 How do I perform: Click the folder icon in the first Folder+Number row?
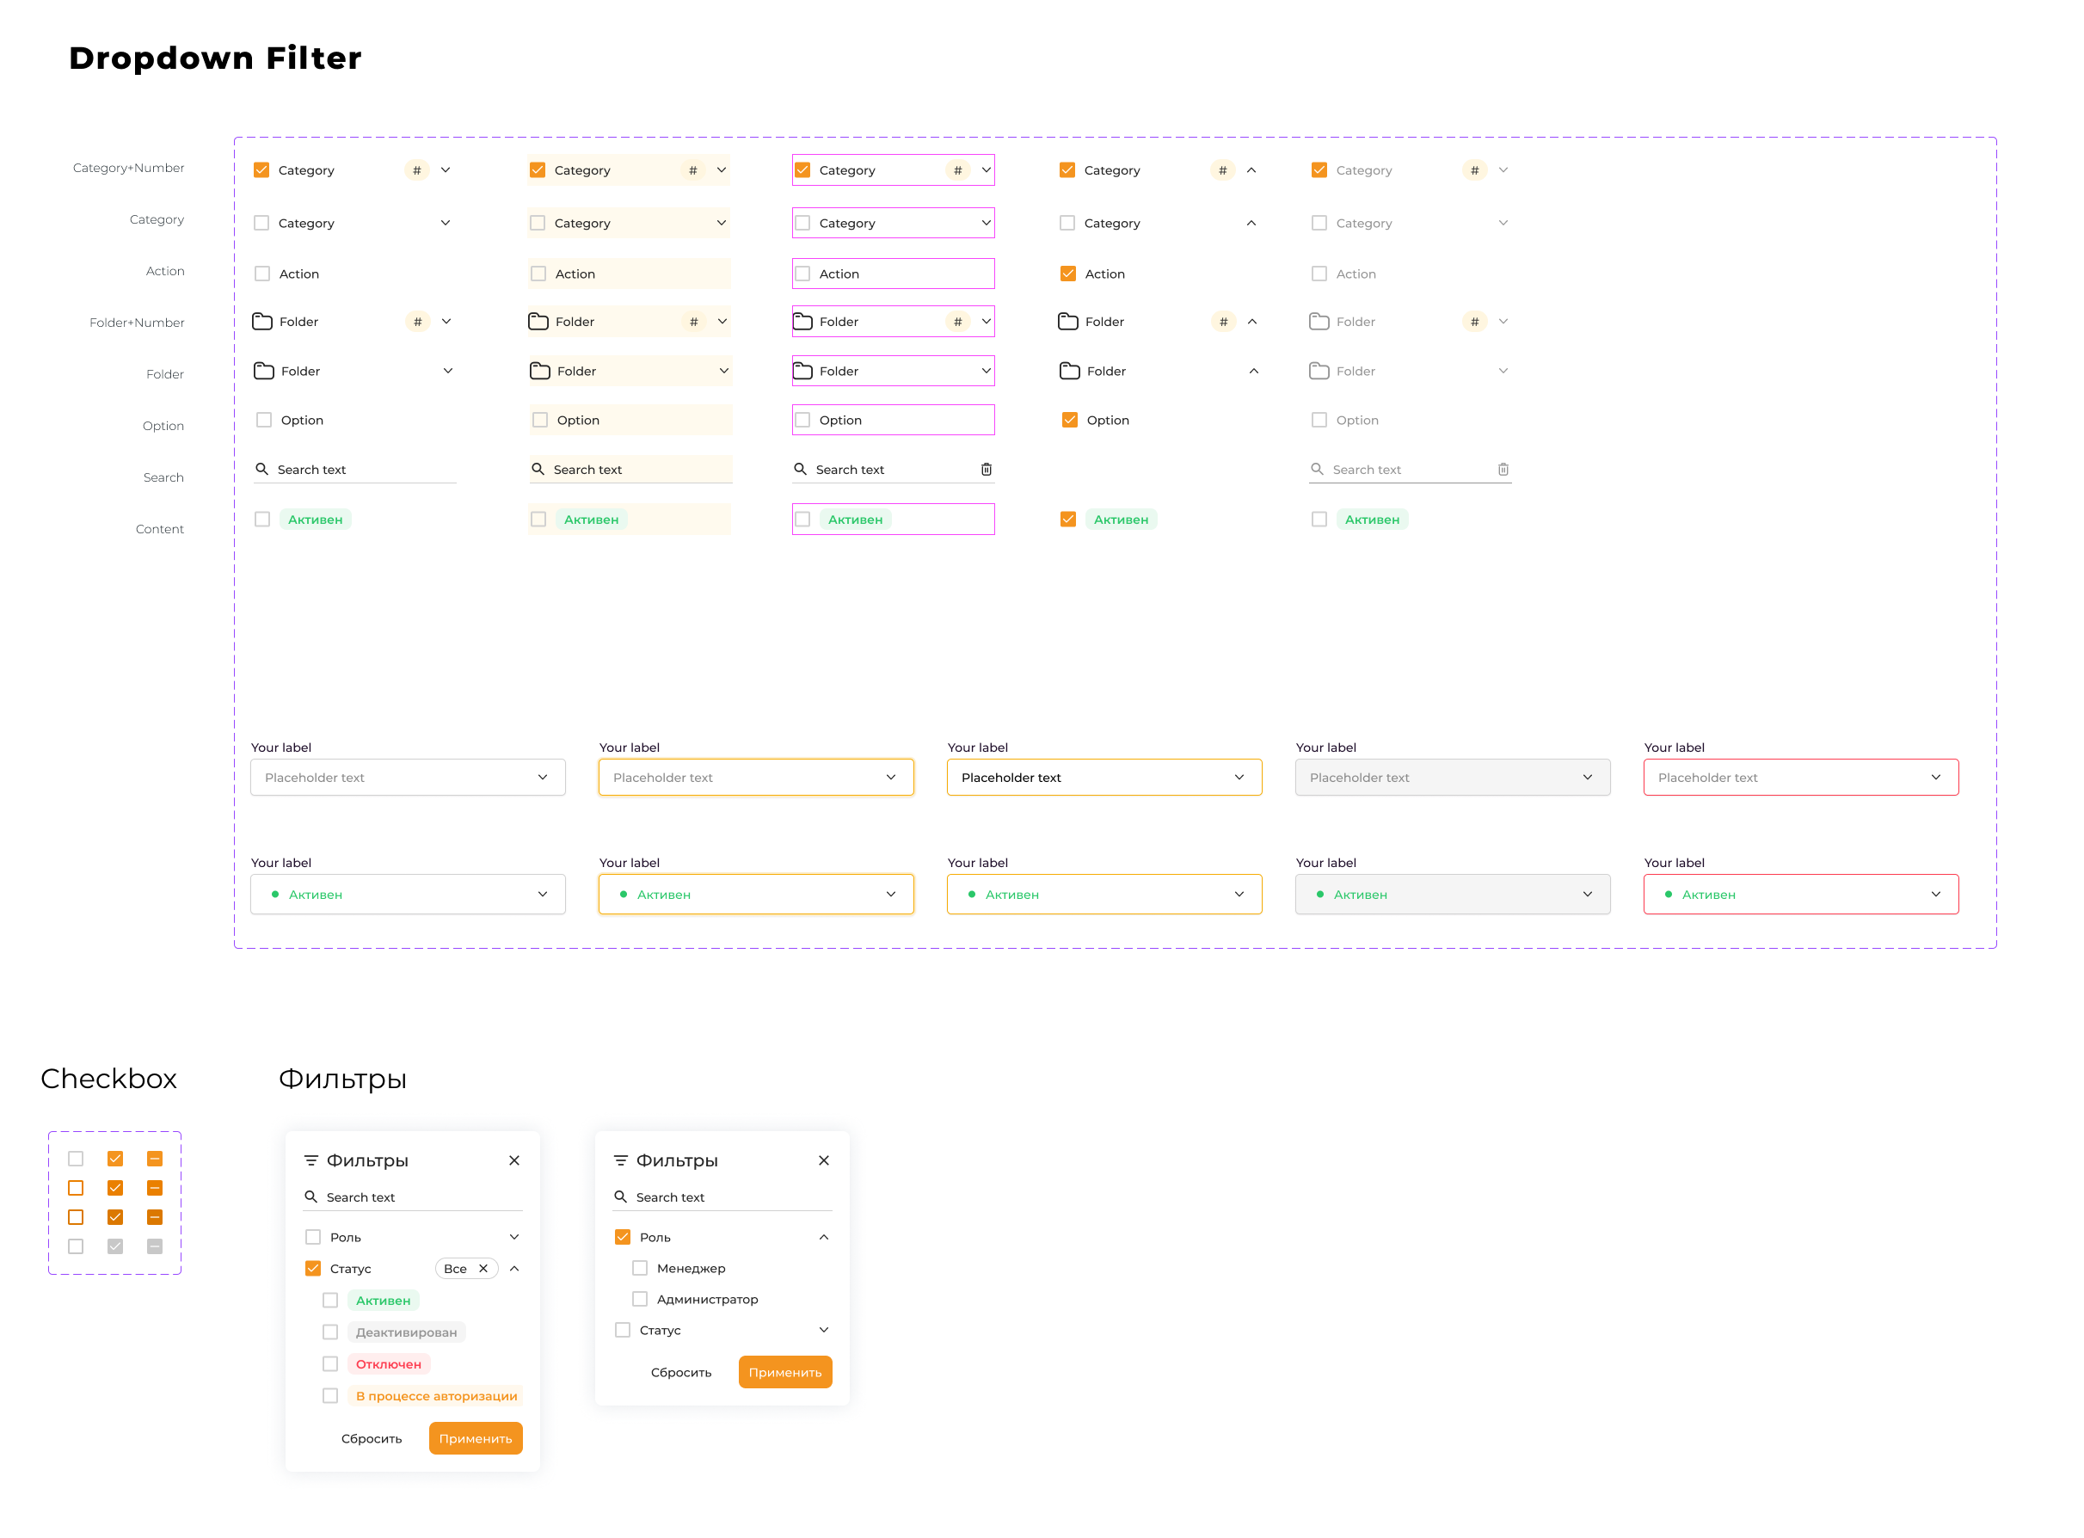click(x=262, y=321)
